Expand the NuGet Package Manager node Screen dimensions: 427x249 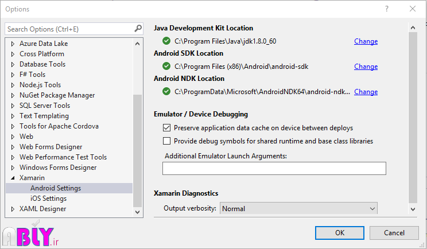tap(13, 95)
